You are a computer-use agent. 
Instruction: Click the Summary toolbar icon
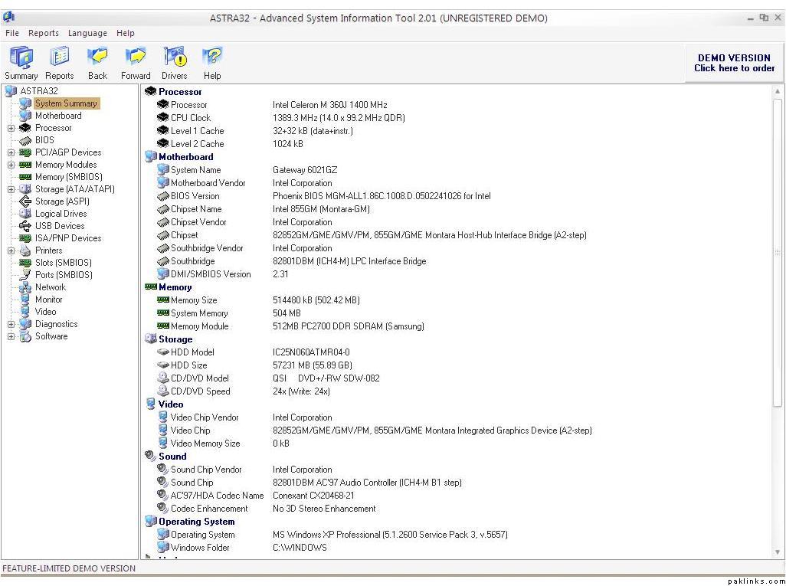click(21, 57)
